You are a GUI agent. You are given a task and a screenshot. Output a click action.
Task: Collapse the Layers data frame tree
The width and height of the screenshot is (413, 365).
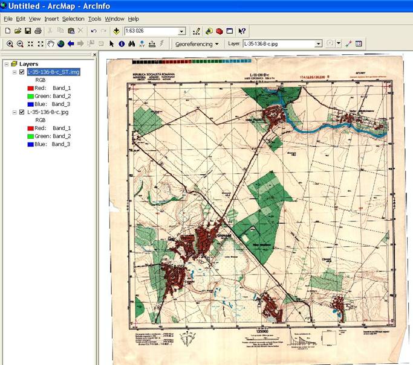6,64
